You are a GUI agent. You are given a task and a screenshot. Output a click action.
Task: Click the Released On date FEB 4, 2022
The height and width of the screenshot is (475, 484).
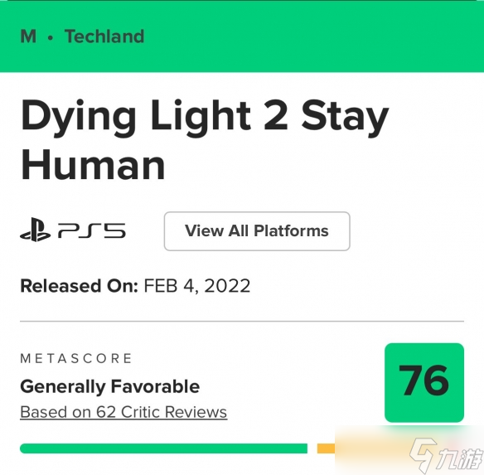point(197,286)
